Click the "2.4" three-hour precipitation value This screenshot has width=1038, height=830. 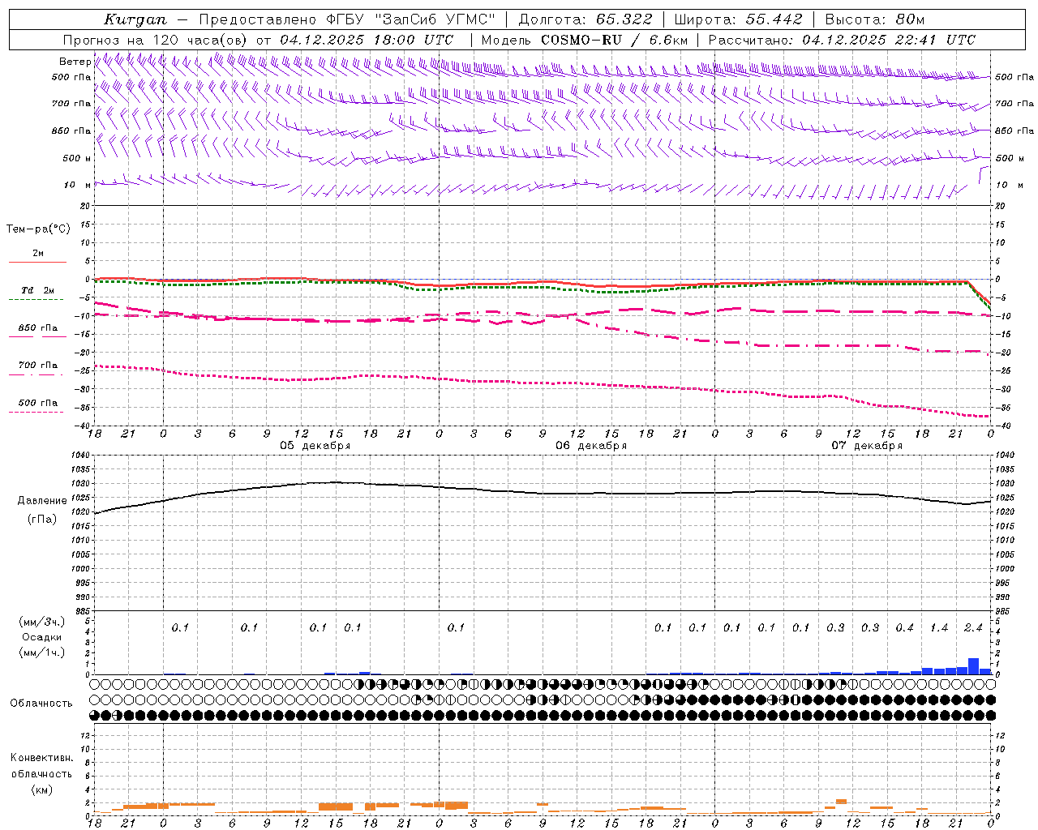(x=973, y=627)
